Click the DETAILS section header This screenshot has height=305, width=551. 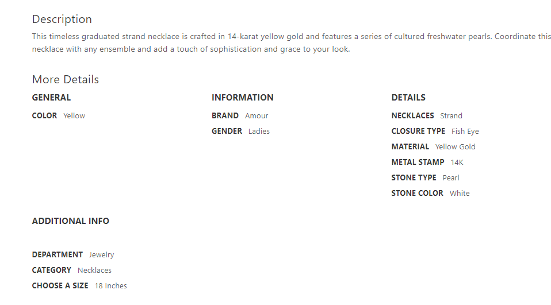[408, 98]
